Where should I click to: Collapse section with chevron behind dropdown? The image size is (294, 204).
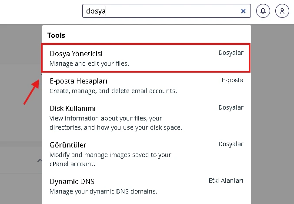(x=40, y=161)
